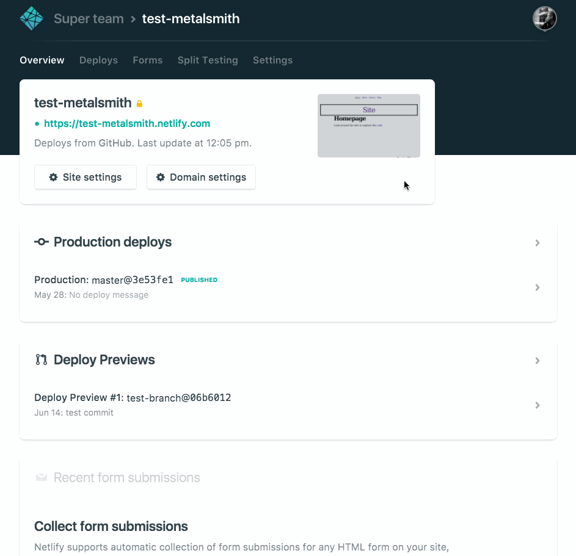Image resolution: width=576 pixels, height=556 pixels.
Task: Click the envelope icon for form submissions
Action: tap(42, 478)
